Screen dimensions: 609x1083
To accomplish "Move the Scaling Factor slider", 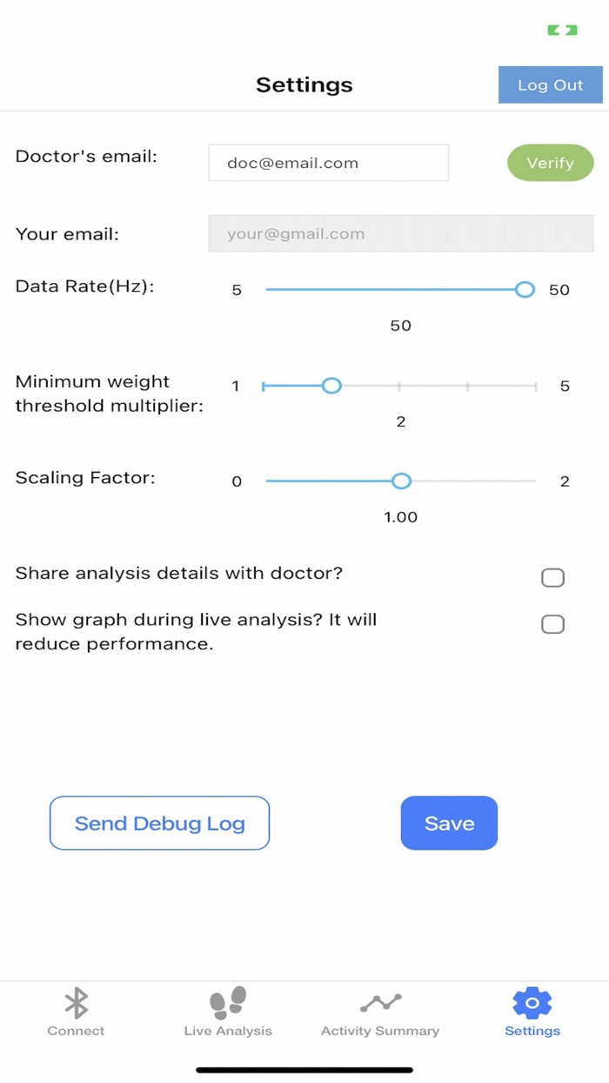I will pyautogui.click(x=401, y=481).
